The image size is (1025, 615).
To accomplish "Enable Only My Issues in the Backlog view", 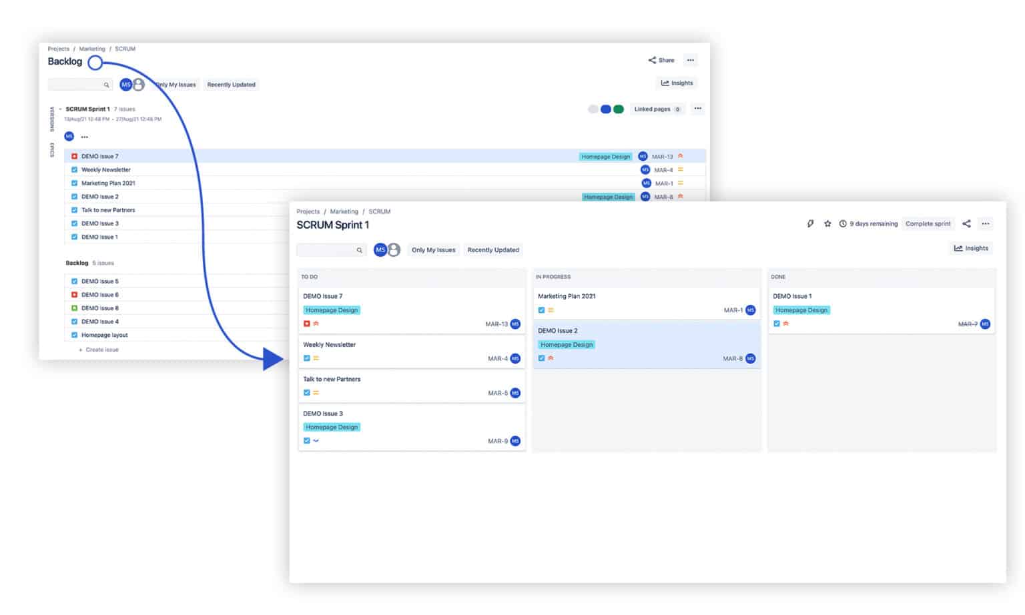I will tap(175, 85).
